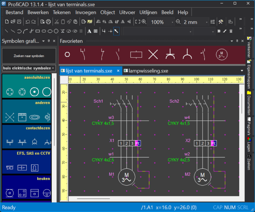The height and width of the screenshot is (212, 255).
Task: Print the drawing
Action: click(x=48, y=22)
